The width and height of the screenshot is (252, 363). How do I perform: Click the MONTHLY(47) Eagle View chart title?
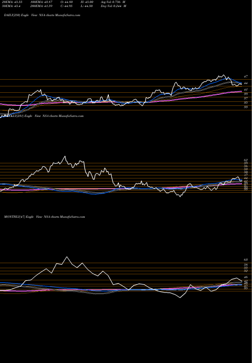tap(44, 217)
